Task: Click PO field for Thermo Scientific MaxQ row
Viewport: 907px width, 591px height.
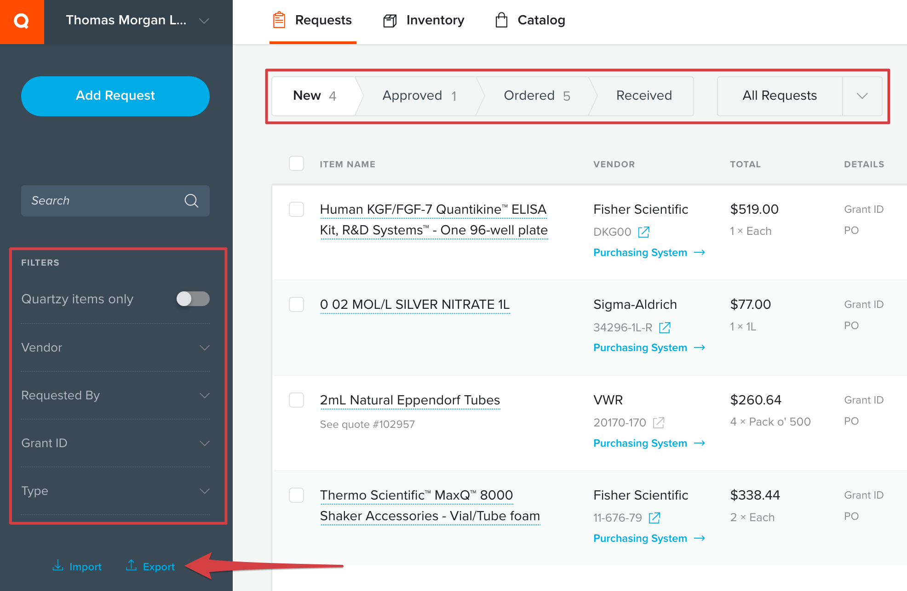Action: pos(851,516)
